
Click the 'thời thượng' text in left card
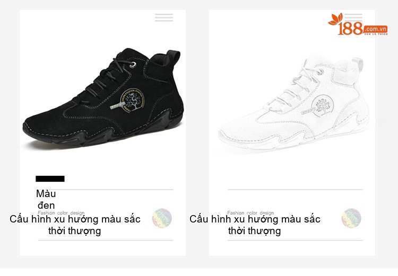tap(75, 231)
